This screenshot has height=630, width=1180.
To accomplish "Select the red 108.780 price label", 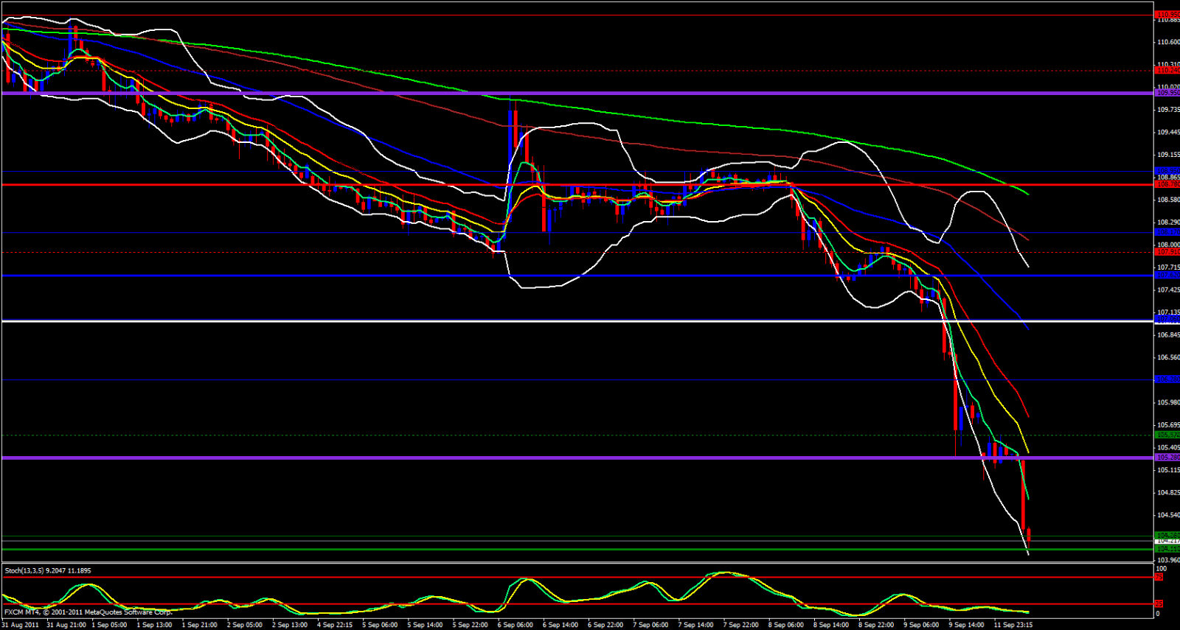I will point(1167,184).
